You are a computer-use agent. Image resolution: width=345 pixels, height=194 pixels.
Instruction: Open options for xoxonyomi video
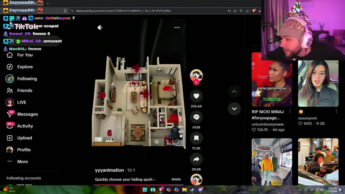pos(336,111)
